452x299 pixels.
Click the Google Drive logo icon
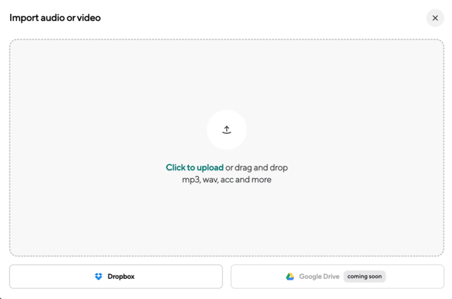pyautogui.click(x=290, y=277)
